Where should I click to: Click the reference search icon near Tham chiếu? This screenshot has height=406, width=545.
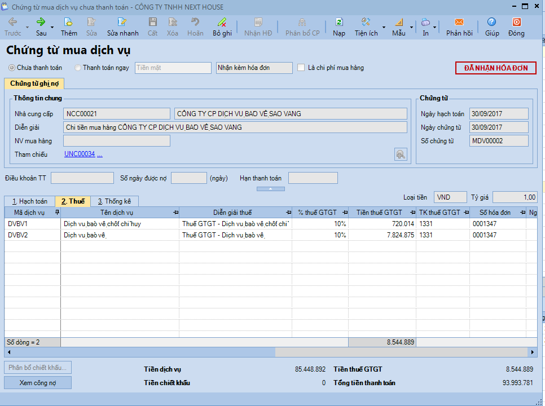(x=401, y=154)
